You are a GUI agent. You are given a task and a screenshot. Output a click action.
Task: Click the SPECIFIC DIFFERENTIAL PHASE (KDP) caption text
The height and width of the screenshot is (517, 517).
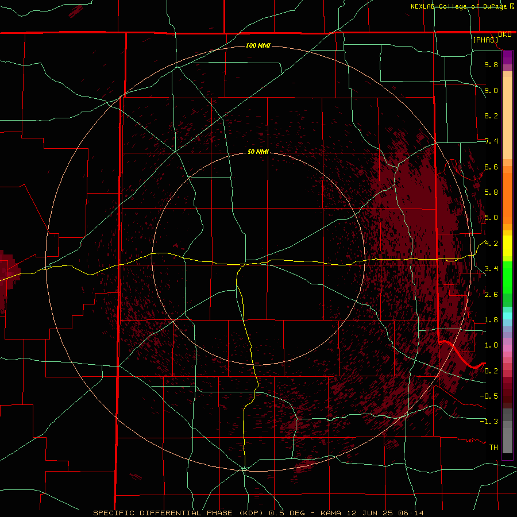tap(179, 513)
